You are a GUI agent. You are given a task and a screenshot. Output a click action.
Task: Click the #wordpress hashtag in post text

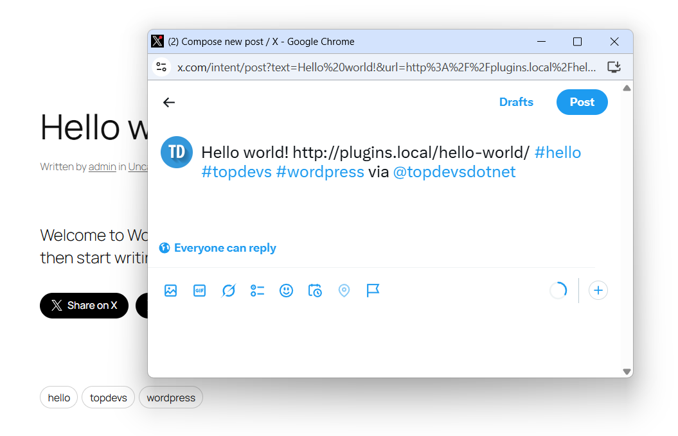tap(320, 172)
